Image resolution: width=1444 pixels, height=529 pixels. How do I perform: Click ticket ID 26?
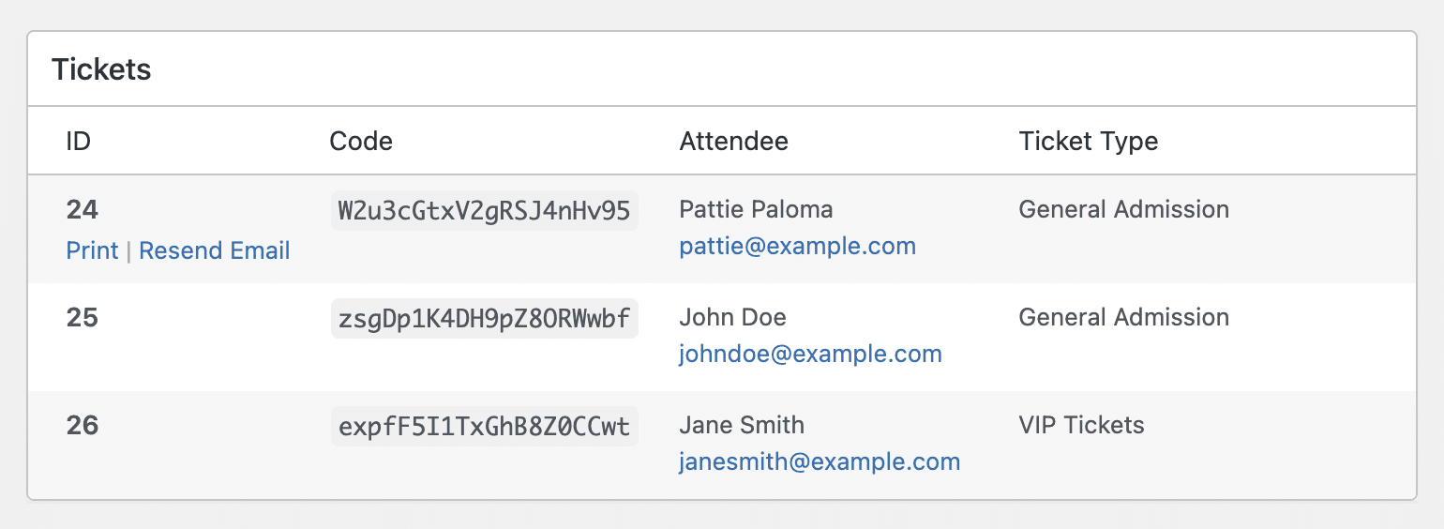(83, 425)
